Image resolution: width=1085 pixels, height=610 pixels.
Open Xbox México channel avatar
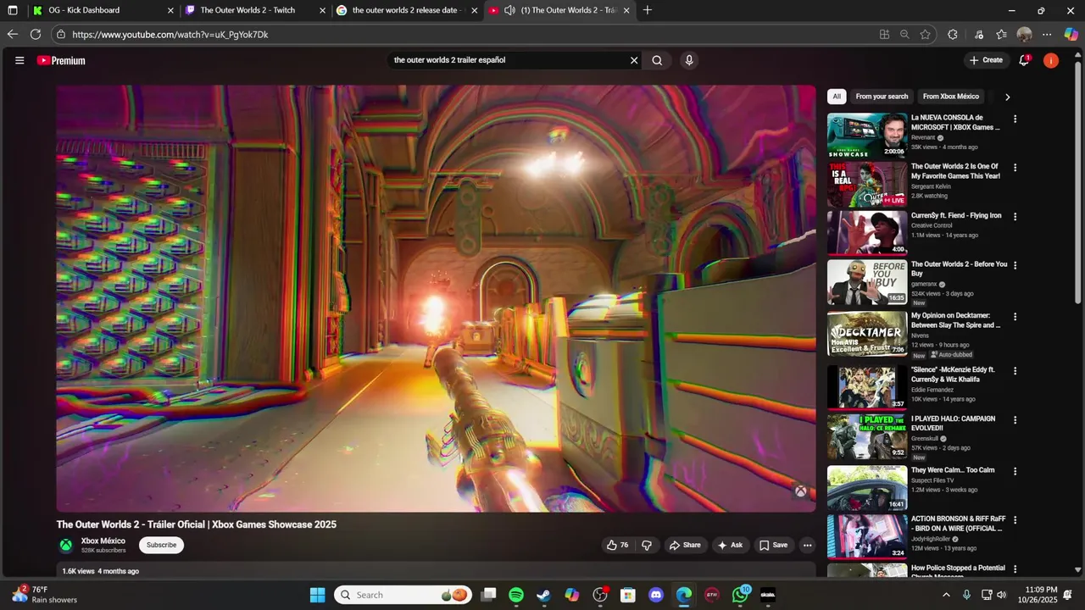point(65,546)
